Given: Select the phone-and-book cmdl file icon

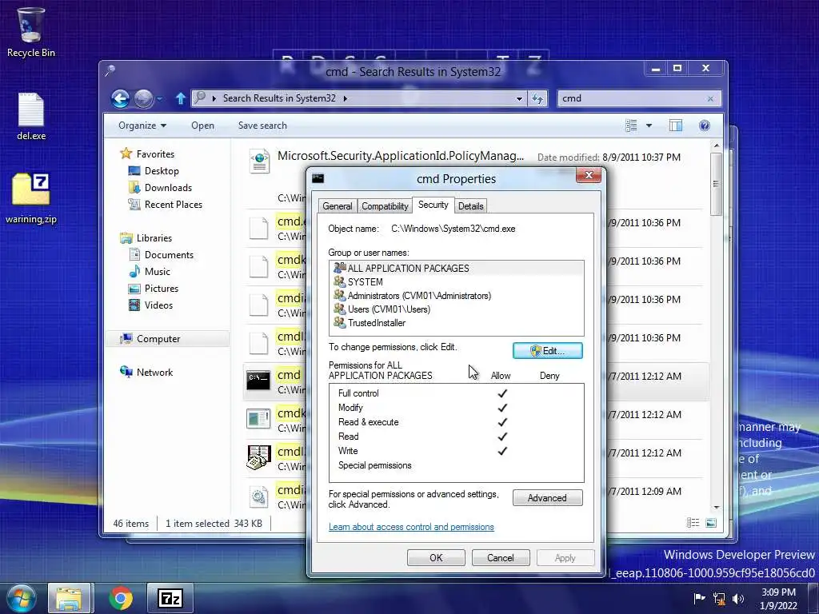Looking at the screenshot, I should (x=258, y=457).
